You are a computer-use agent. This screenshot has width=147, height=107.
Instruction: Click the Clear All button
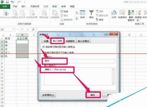click(48, 95)
